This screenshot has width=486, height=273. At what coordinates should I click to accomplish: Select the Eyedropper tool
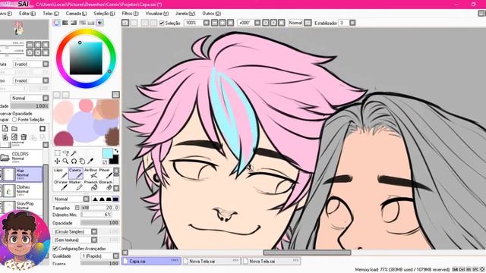click(90, 161)
